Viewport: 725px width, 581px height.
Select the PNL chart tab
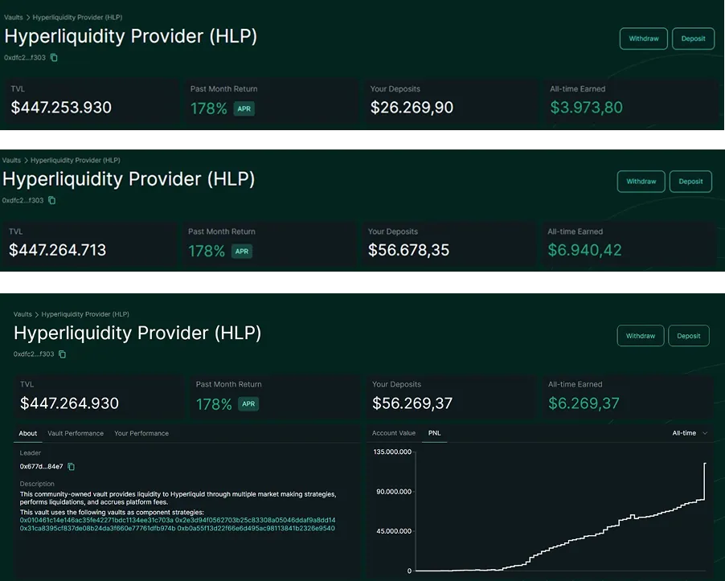(434, 433)
